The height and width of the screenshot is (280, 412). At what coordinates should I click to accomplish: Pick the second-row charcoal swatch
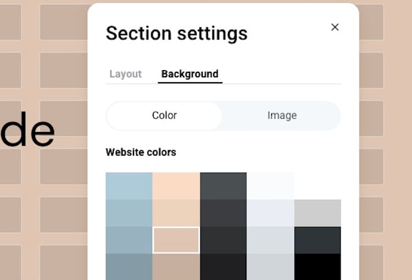point(223,213)
